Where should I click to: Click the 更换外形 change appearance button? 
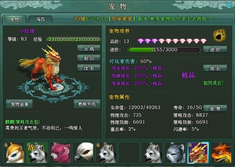[x=87, y=104]
